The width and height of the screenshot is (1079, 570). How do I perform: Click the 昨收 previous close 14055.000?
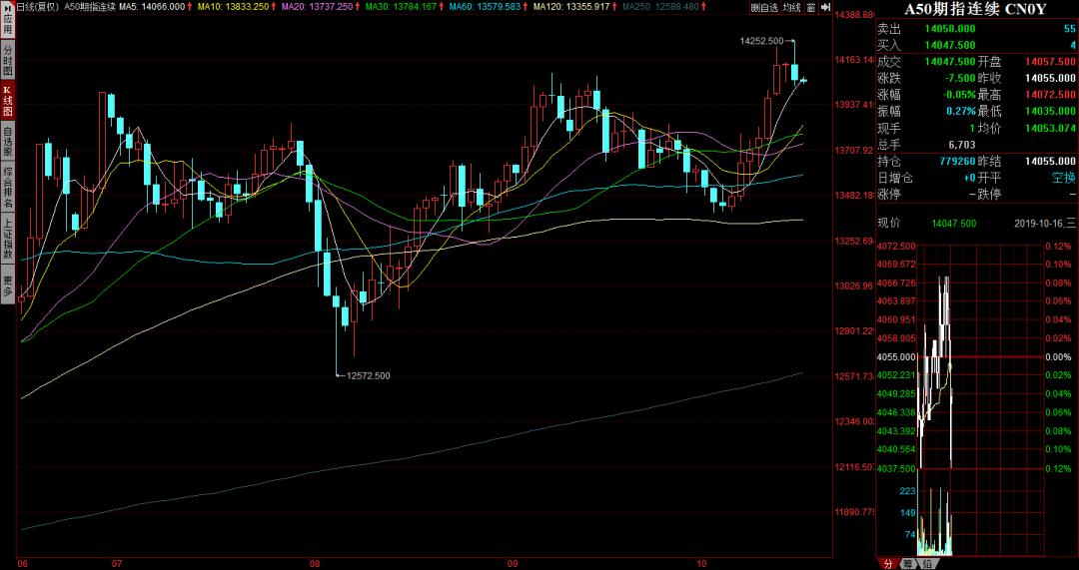(x=1050, y=78)
